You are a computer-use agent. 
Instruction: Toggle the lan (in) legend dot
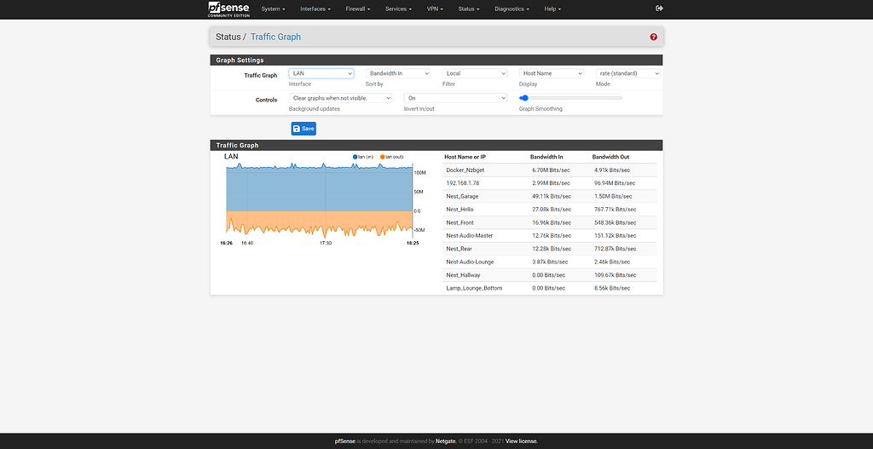point(356,157)
